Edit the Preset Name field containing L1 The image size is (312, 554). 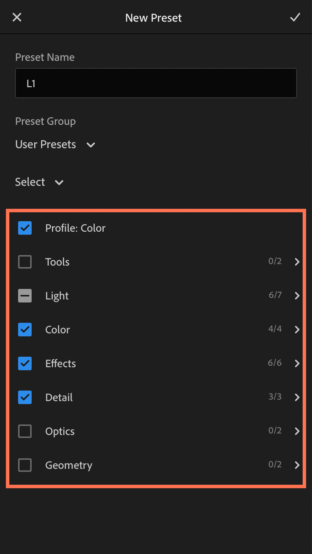[x=156, y=83]
